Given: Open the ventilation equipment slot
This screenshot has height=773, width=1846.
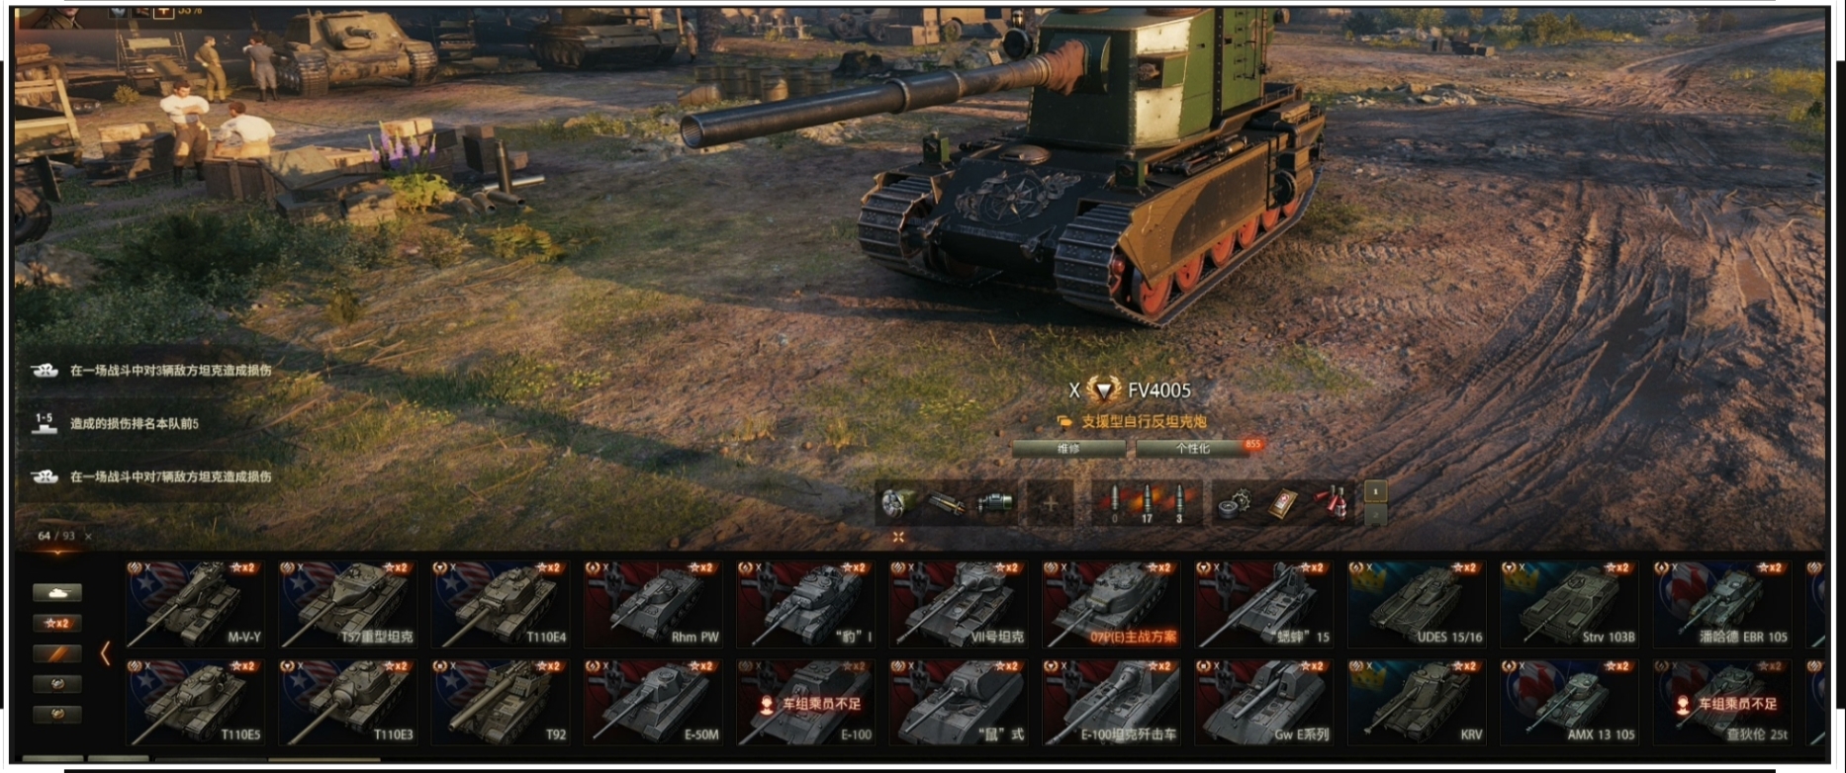Looking at the screenshot, I should click(897, 502).
